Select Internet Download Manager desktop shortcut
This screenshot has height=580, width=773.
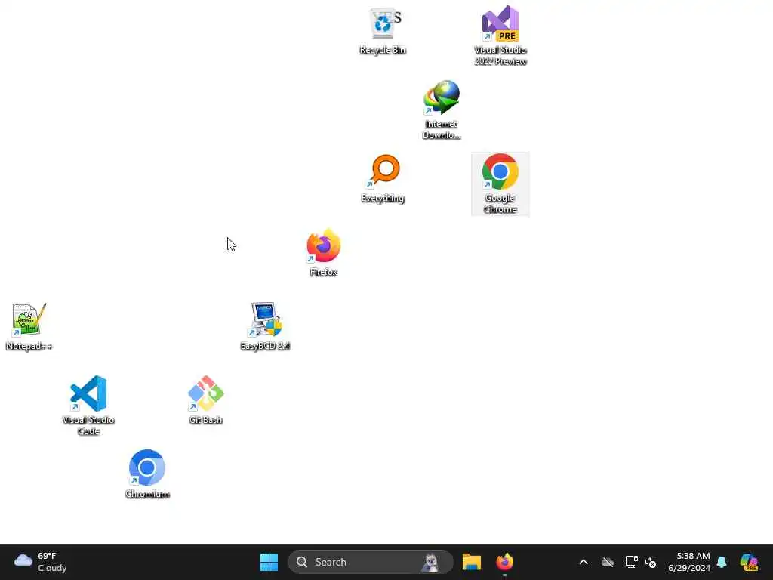pos(442,110)
